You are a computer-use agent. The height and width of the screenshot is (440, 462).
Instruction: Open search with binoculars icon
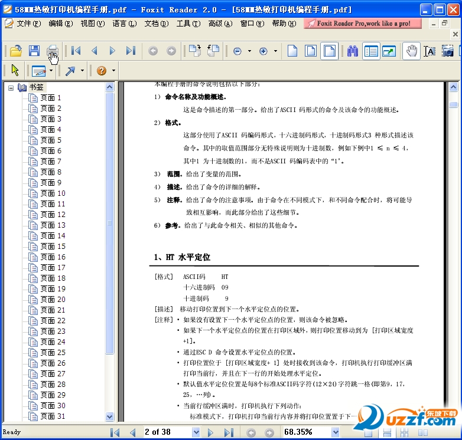[352, 51]
